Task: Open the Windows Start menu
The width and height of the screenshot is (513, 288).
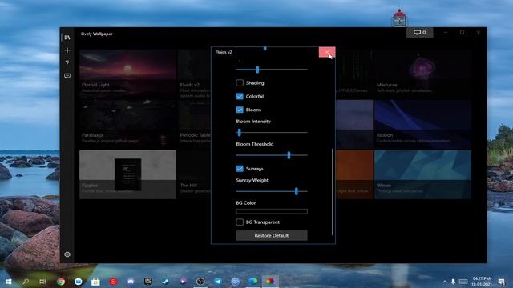Action: 9,281
